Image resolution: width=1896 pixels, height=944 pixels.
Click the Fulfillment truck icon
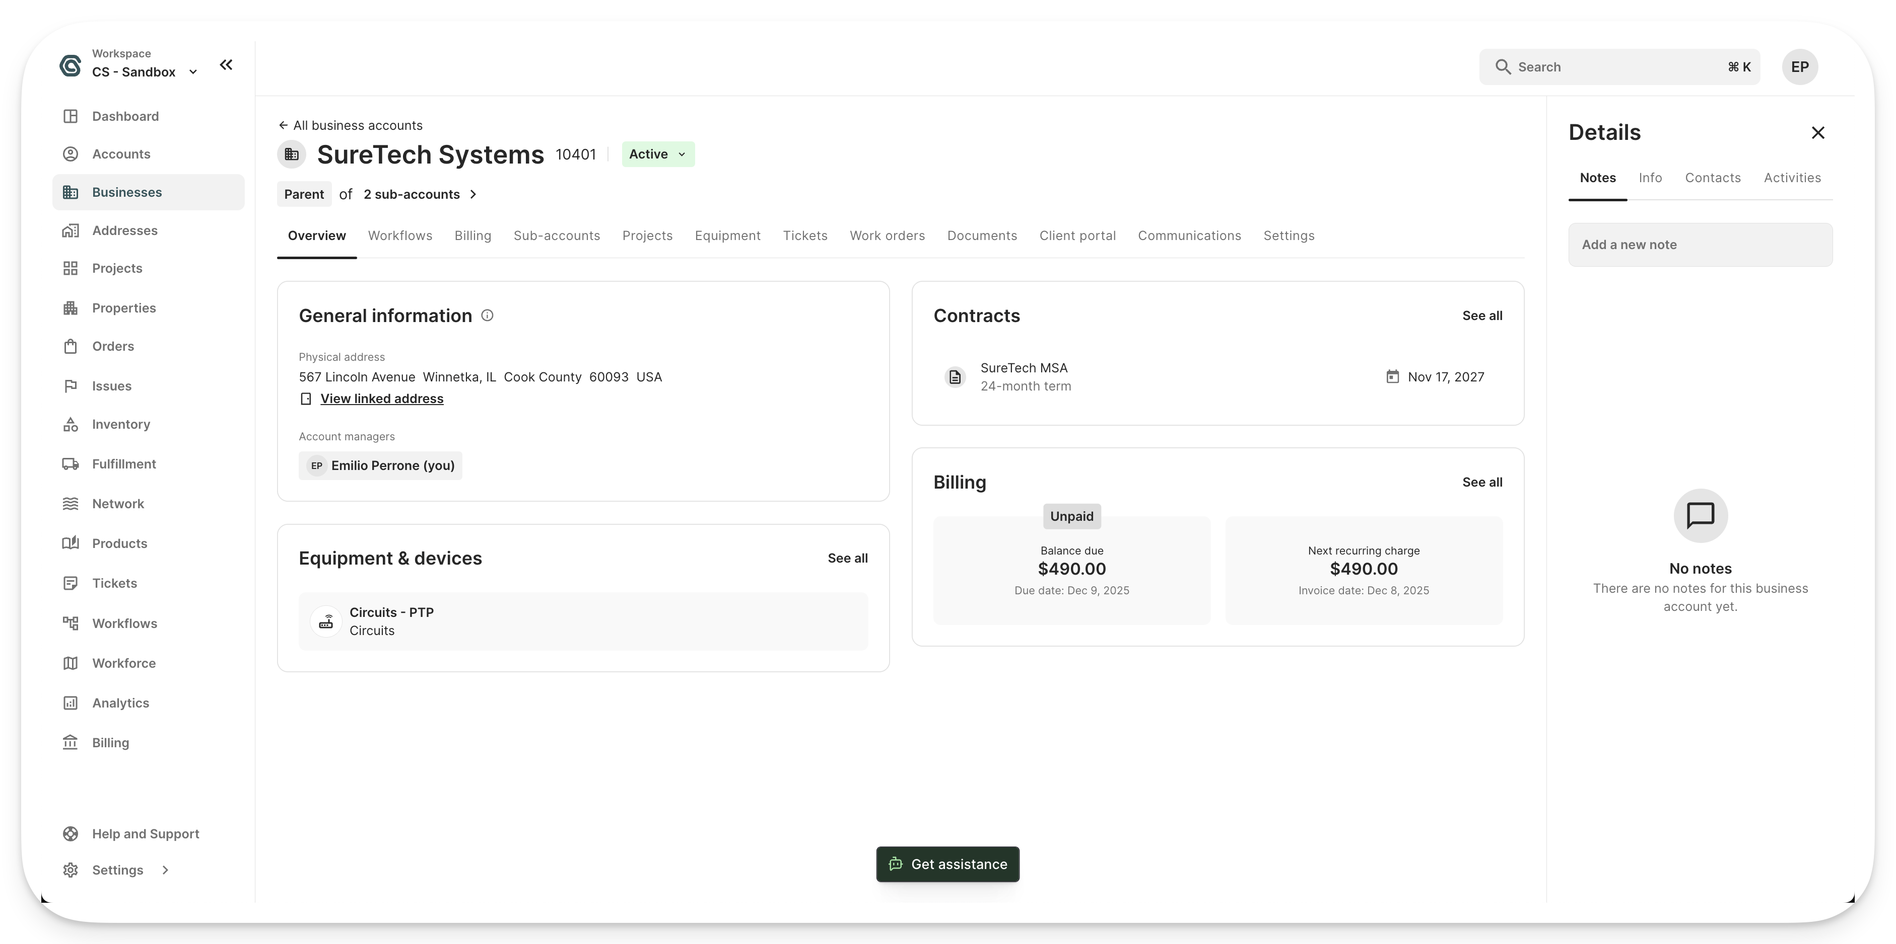pos(70,464)
